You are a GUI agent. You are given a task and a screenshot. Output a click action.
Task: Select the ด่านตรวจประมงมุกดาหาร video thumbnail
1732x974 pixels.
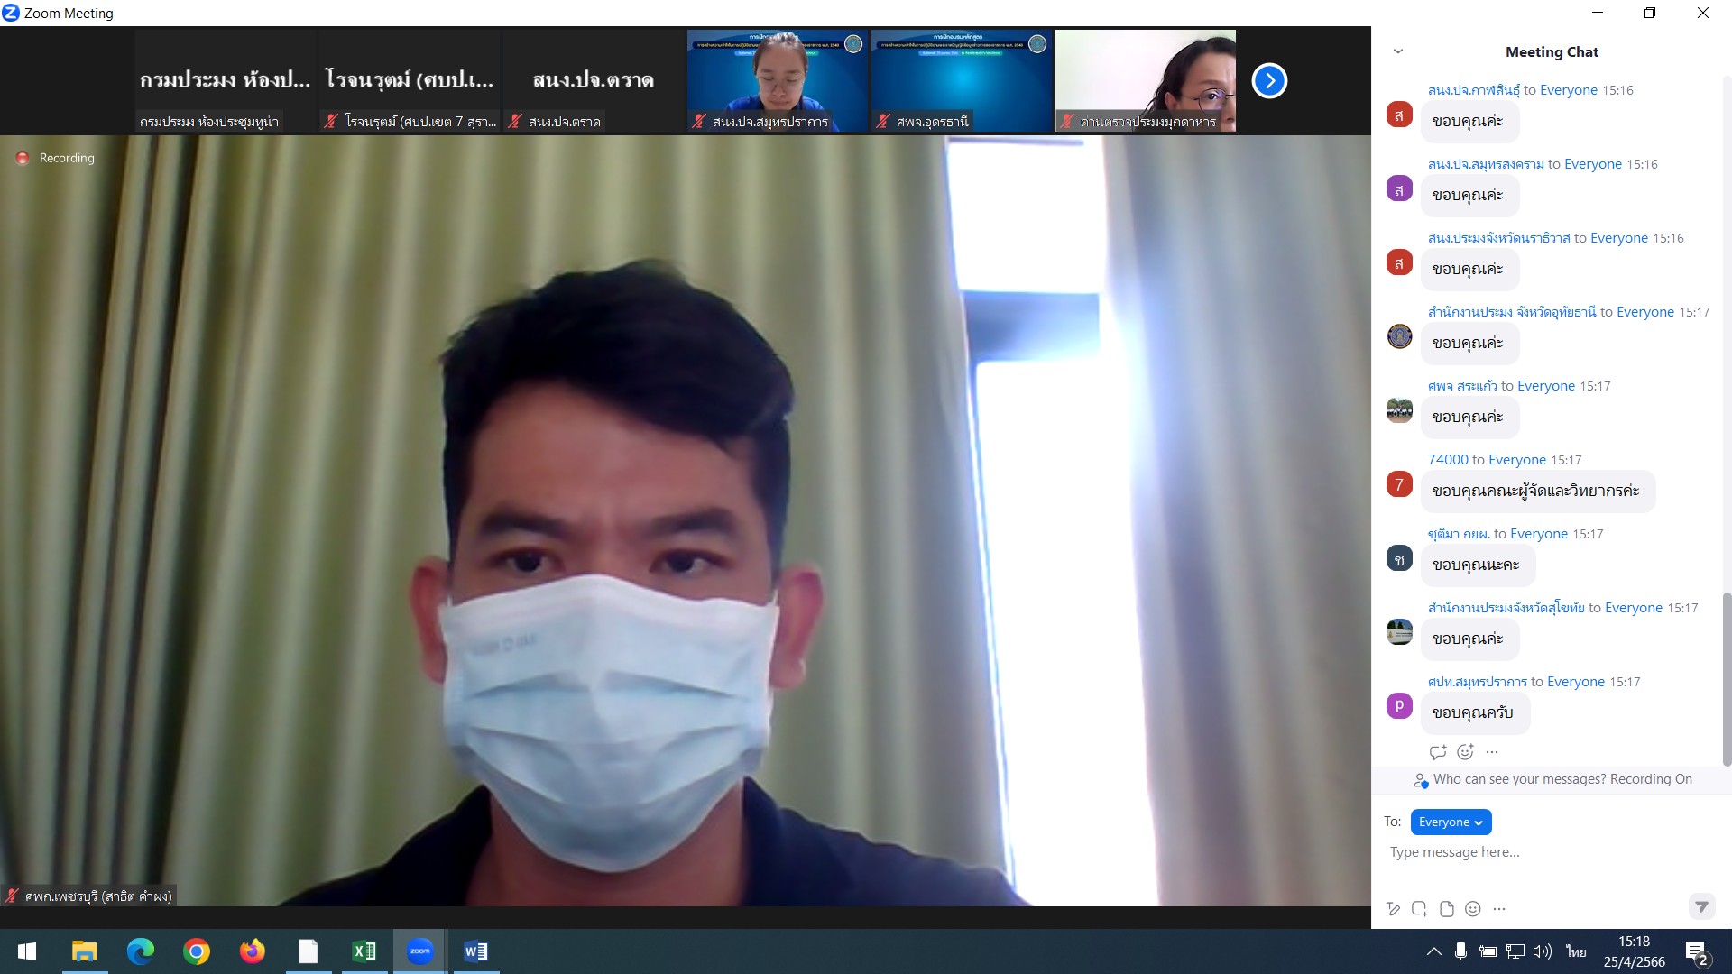pyautogui.click(x=1146, y=80)
